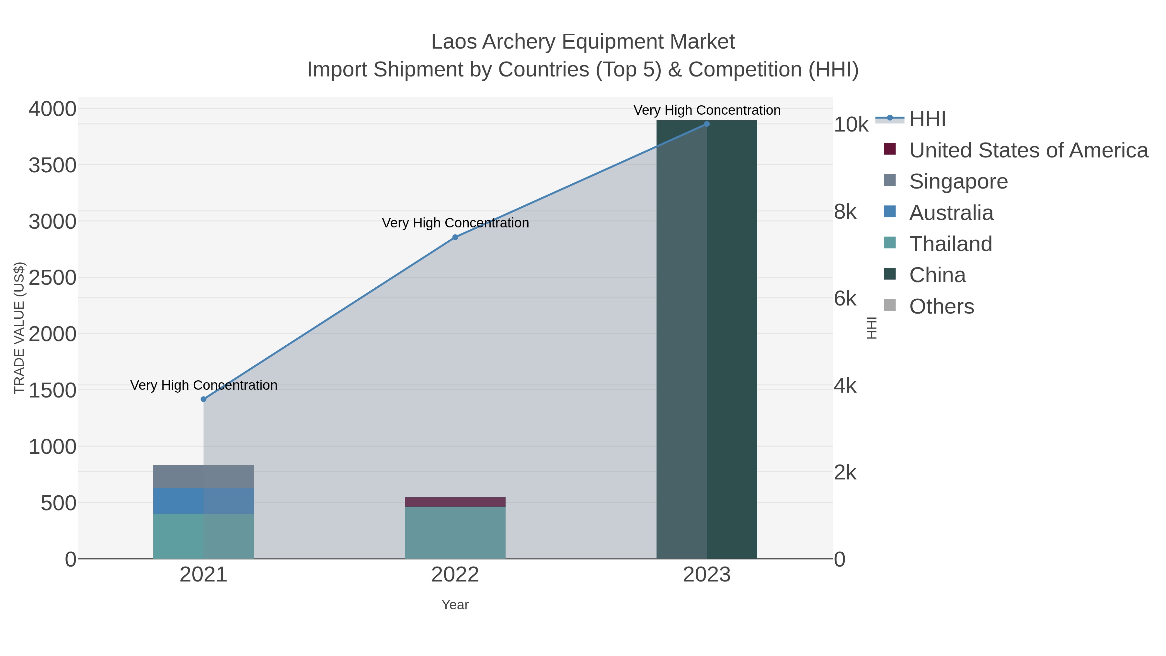Click the 500 left axis tick label
The image size is (1166, 656).
(x=58, y=503)
